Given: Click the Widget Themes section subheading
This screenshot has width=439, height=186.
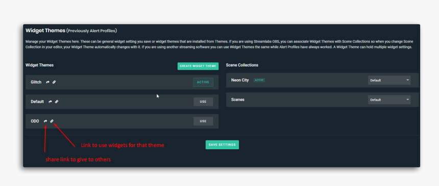Looking at the screenshot, I should coord(39,65).
